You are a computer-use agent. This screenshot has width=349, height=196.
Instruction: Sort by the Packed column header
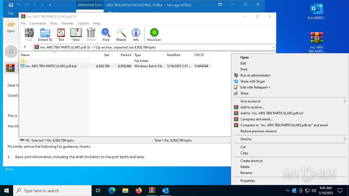122,55
